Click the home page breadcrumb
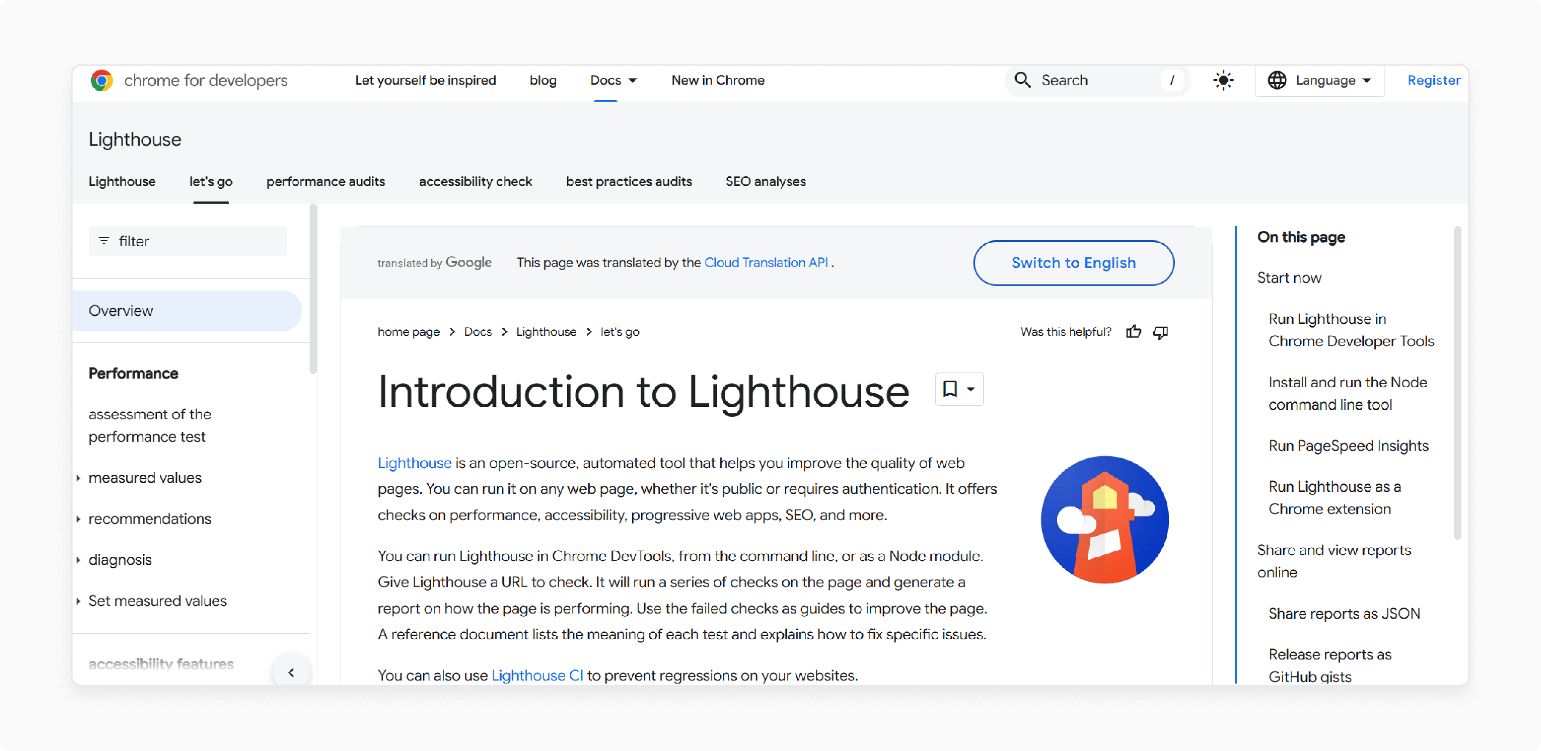Image resolution: width=1541 pixels, height=751 pixels. tap(408, 332)
